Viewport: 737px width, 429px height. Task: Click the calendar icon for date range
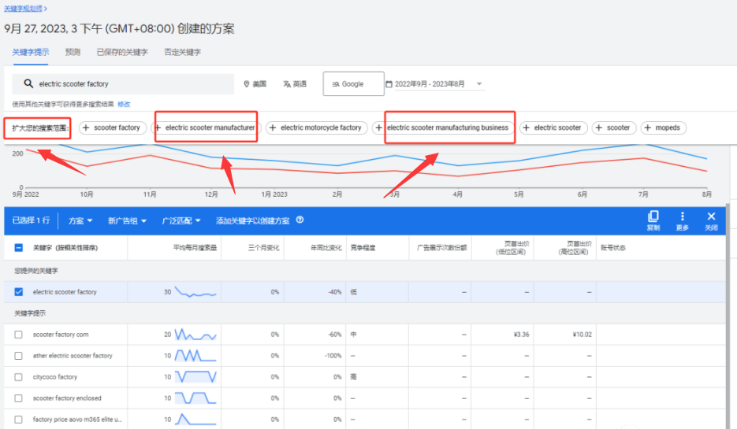pos(389,84)
